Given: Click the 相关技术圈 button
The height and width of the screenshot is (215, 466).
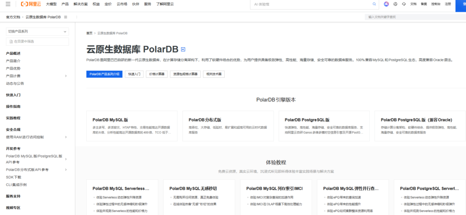Looking at the screenshot, I should (214, 74).
